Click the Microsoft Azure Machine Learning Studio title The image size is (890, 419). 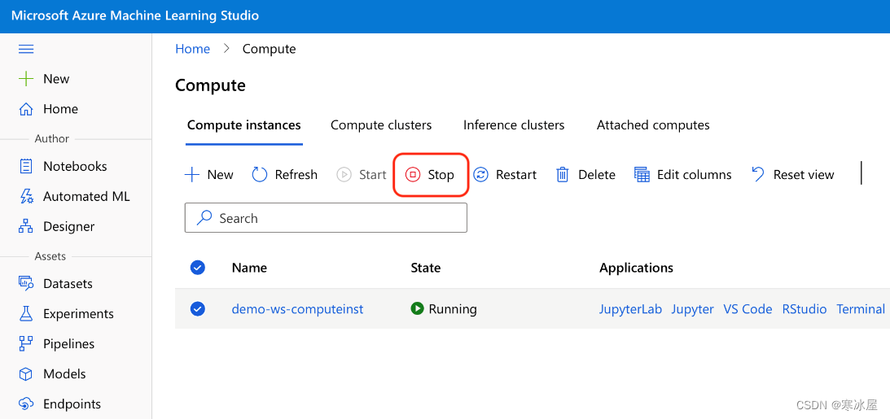point(135,15)
